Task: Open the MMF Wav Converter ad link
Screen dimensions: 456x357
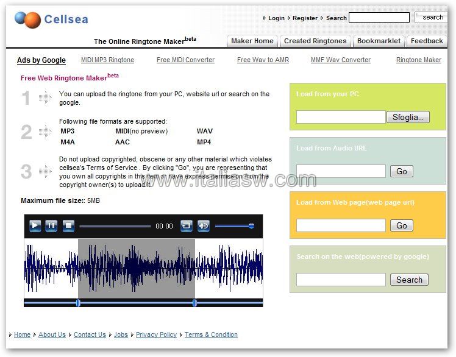Action: click(341, 60)
